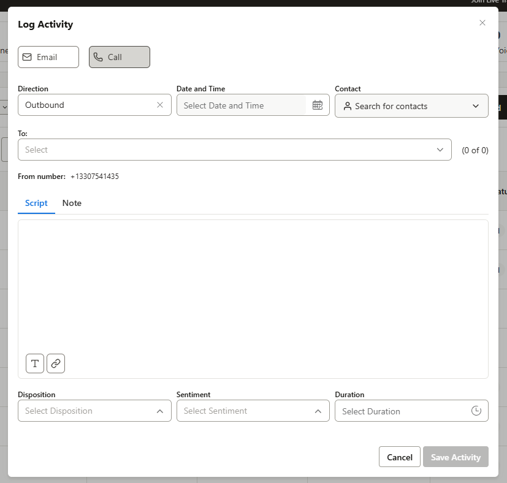Expand the Contact search dropdown
Image resolution: width=507 pixels, height=483 pixels.
pyautogui.click(x=476, y=105)
